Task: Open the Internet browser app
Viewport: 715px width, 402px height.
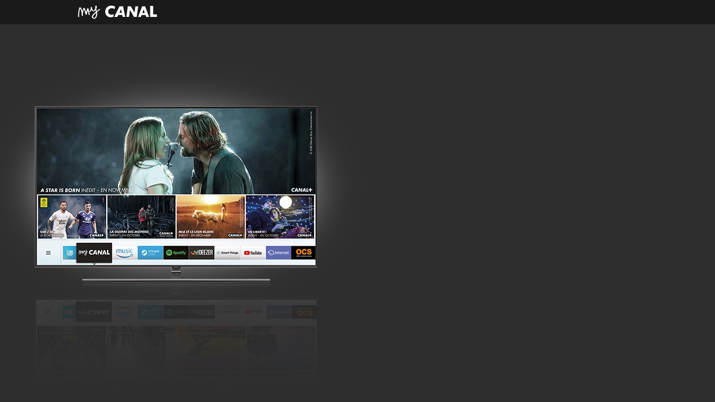Action: coord(279,253)
